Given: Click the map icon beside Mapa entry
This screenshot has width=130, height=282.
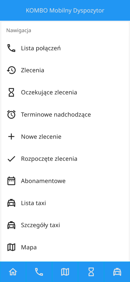Looking at the screenshot, I should [x=11, y=247].
